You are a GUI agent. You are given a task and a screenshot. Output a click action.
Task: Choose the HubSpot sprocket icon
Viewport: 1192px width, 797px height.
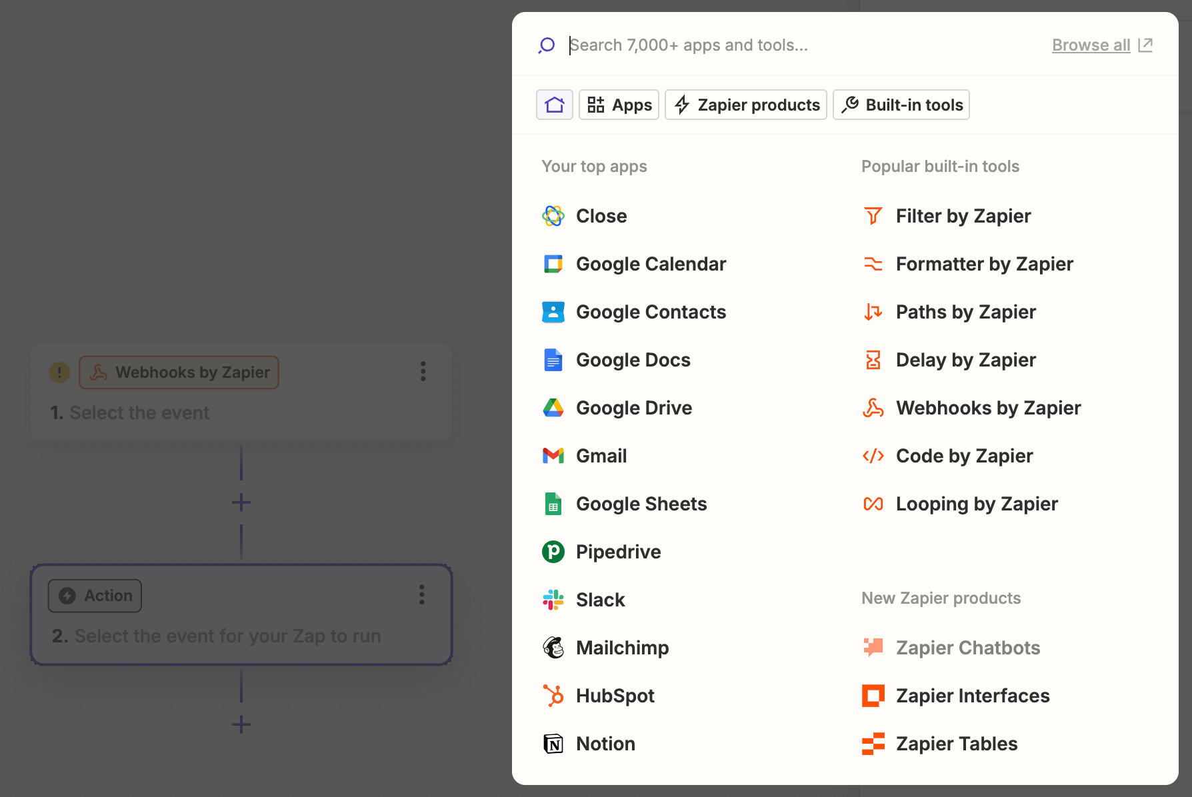(x=553, y=696)
